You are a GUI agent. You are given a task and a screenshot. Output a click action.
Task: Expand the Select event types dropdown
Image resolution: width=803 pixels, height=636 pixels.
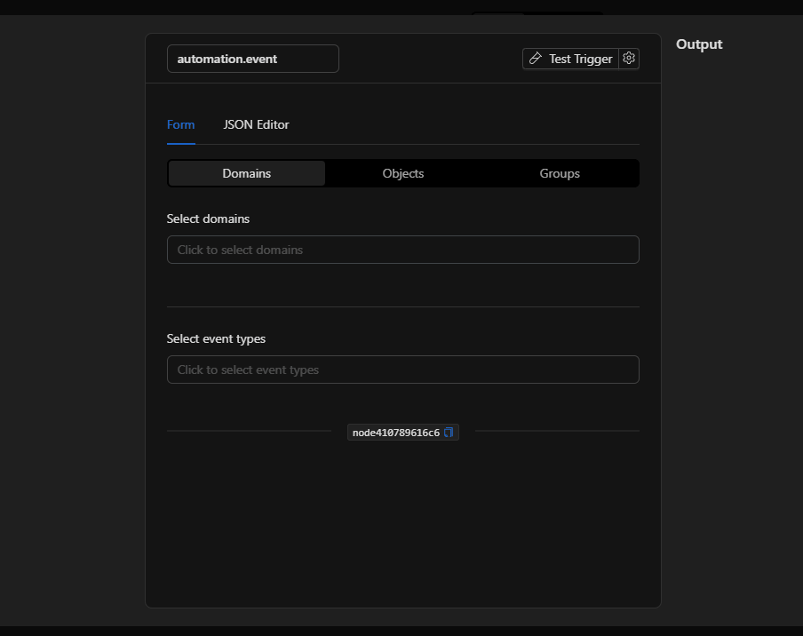coord(402,370)
